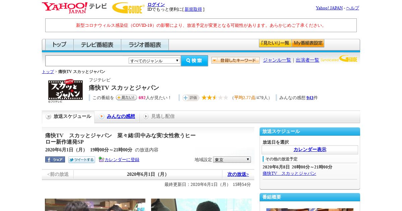Go to 次の放送> next broadcast
The width and height of the screenshot is (402, 211).
tap(238, 174)
